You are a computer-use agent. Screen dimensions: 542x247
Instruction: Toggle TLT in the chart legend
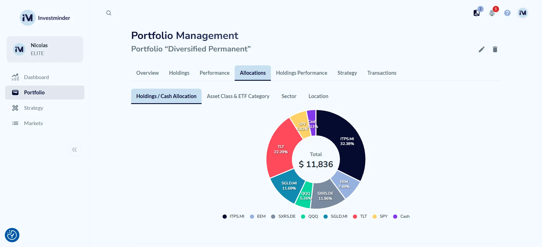[360, 217]
